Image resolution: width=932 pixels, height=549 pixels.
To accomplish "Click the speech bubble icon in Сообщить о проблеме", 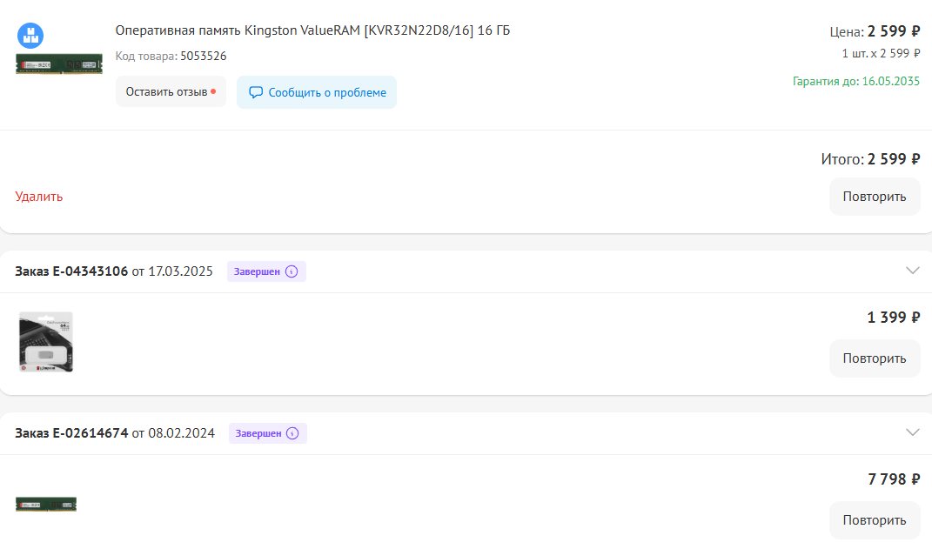I will point(256,93).
